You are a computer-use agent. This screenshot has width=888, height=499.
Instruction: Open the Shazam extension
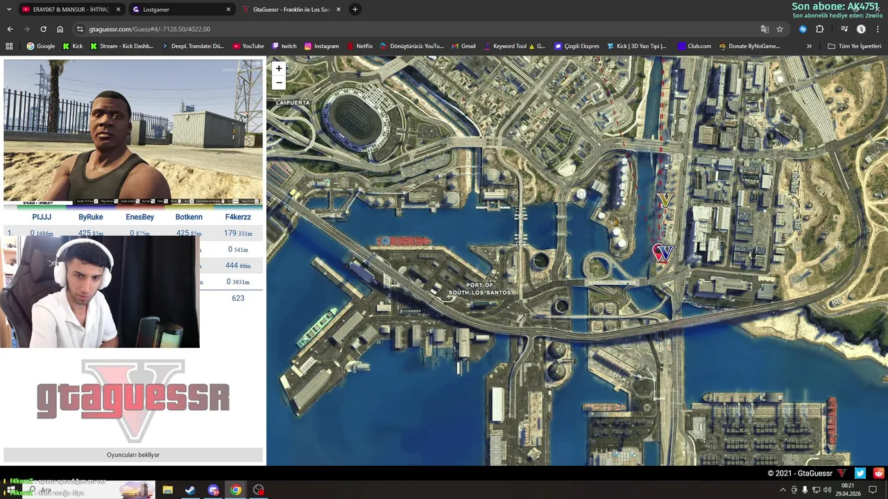(803, 29)
